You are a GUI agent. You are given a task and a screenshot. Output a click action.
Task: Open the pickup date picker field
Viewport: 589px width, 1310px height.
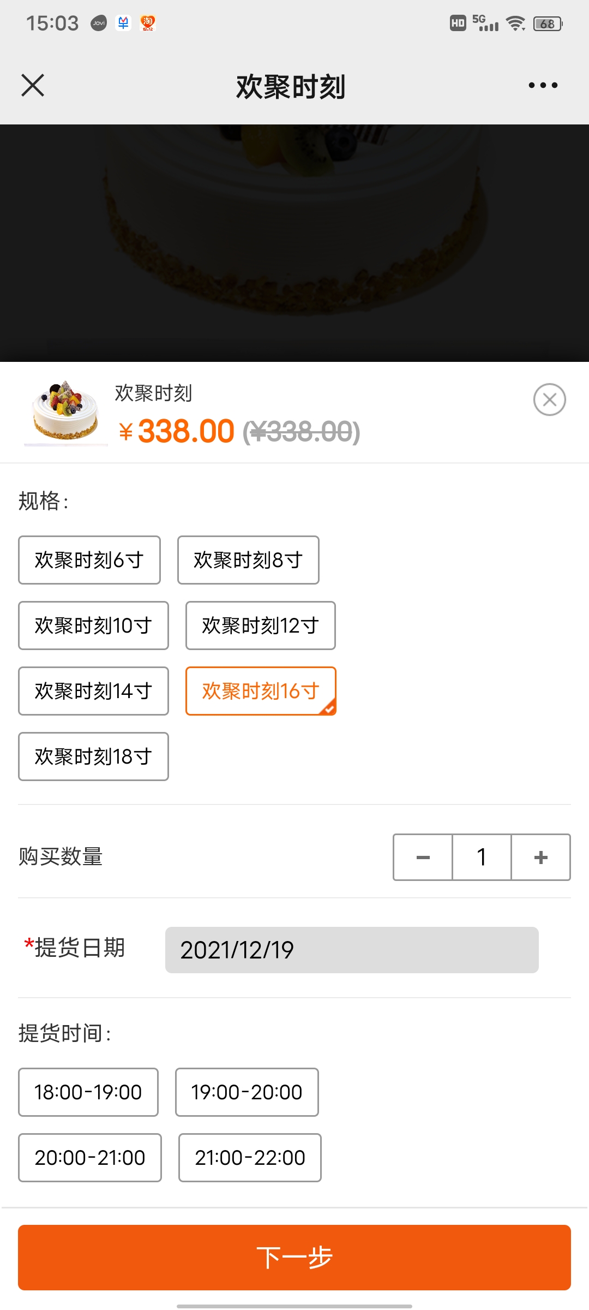(x=352, y=950)
